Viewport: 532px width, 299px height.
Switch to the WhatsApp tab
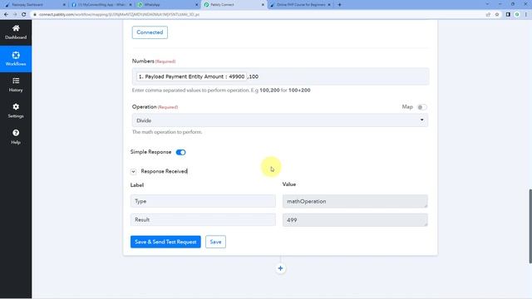[x=167, y=5]
